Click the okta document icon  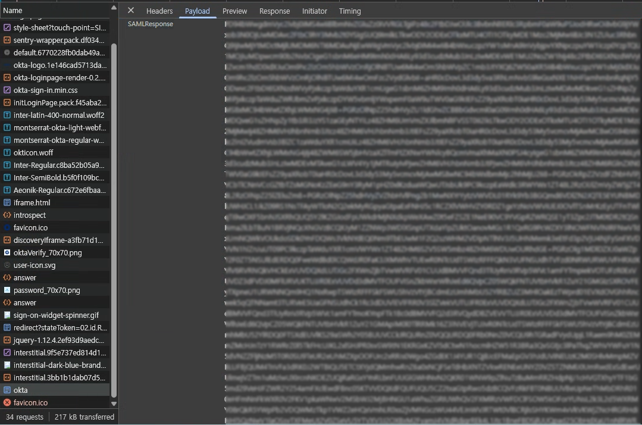[7, 390]
